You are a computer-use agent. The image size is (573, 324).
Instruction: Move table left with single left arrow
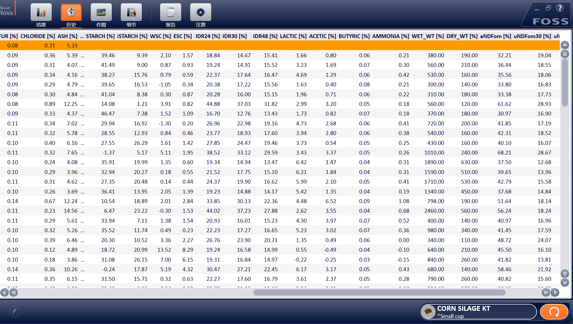5,292
